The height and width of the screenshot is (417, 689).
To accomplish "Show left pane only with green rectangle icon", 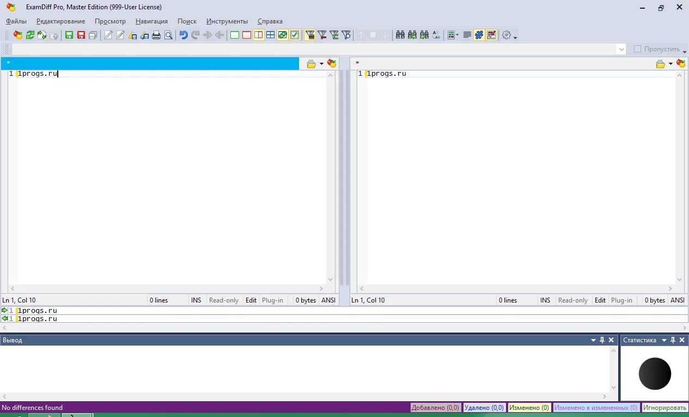I will point(235,35).
